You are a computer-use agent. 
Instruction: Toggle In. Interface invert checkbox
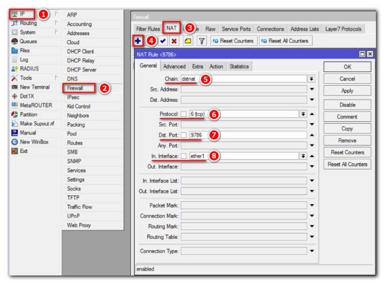184,156
